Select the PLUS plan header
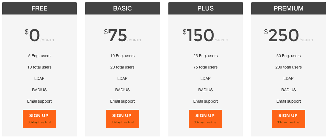 (x=205, y=8)
